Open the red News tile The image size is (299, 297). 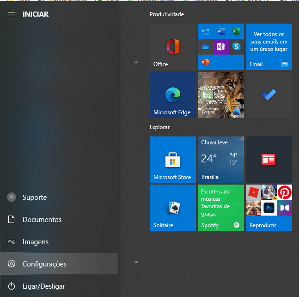tap(269, 160)
